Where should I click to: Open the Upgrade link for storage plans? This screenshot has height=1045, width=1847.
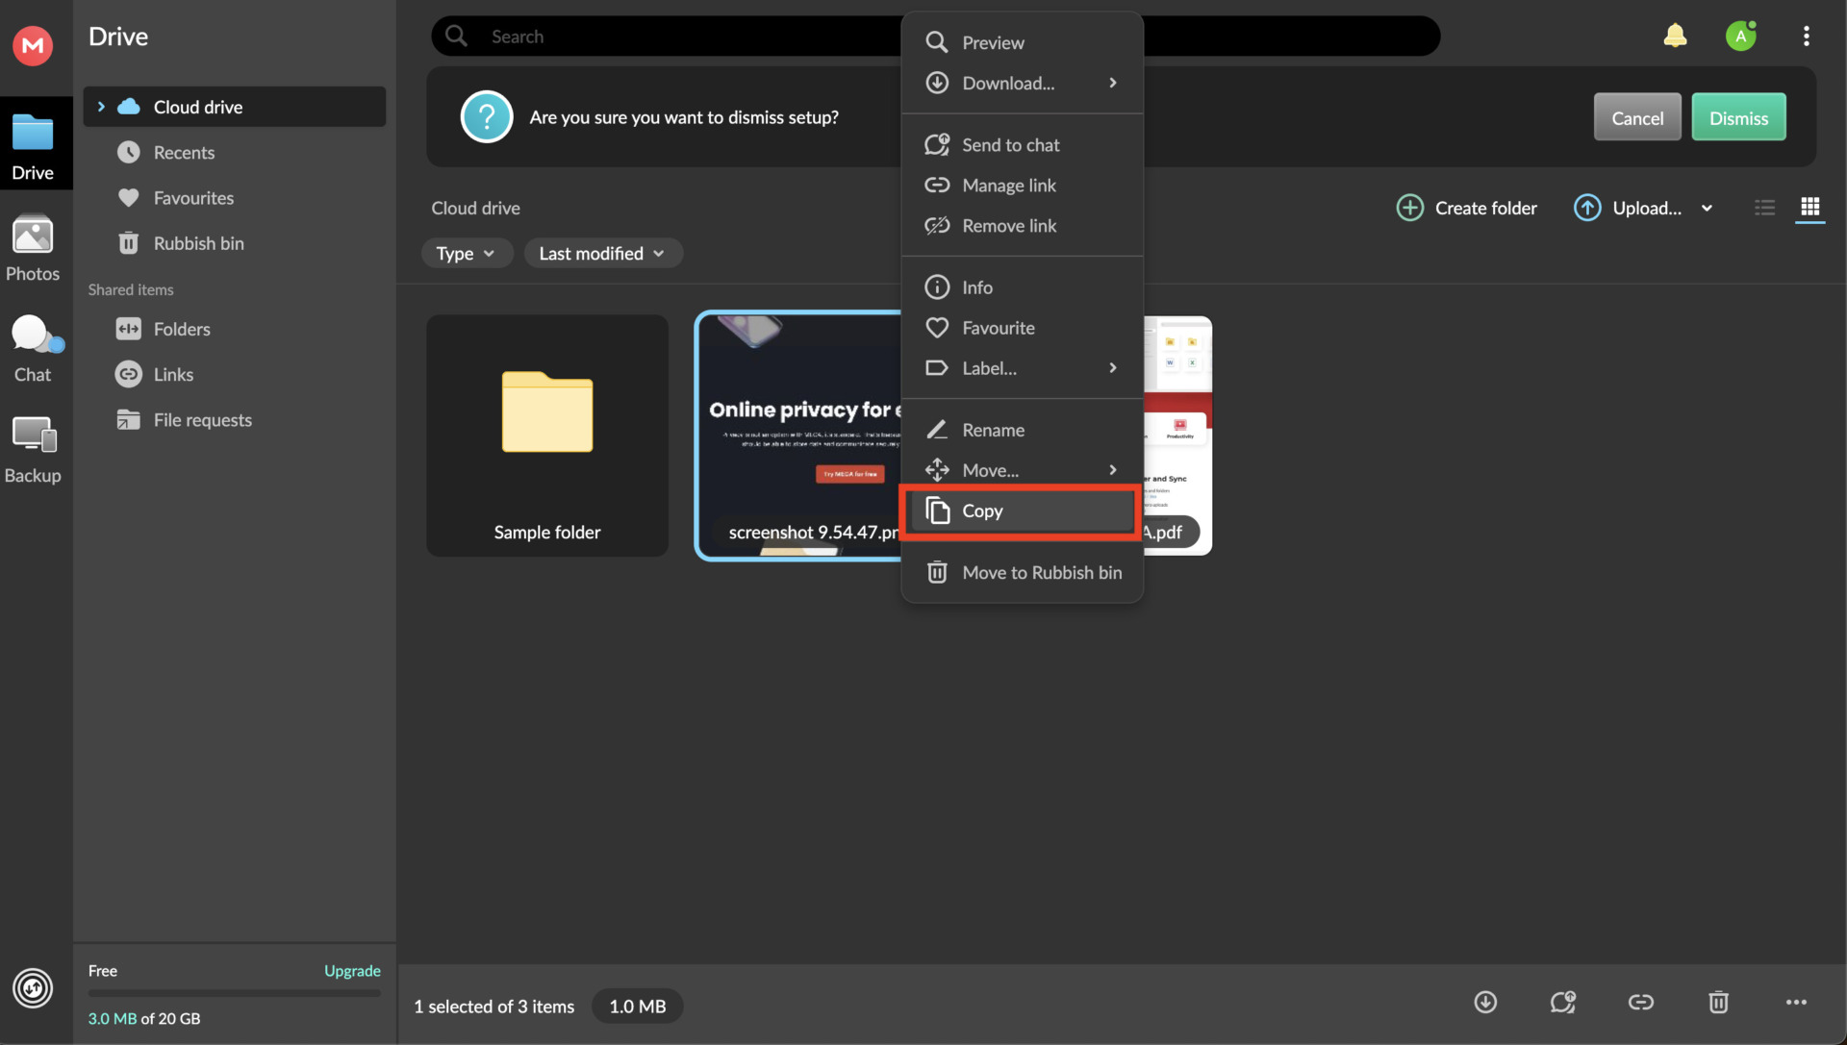coord(351,971)
